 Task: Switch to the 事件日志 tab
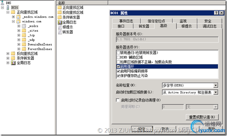(126, 21)
